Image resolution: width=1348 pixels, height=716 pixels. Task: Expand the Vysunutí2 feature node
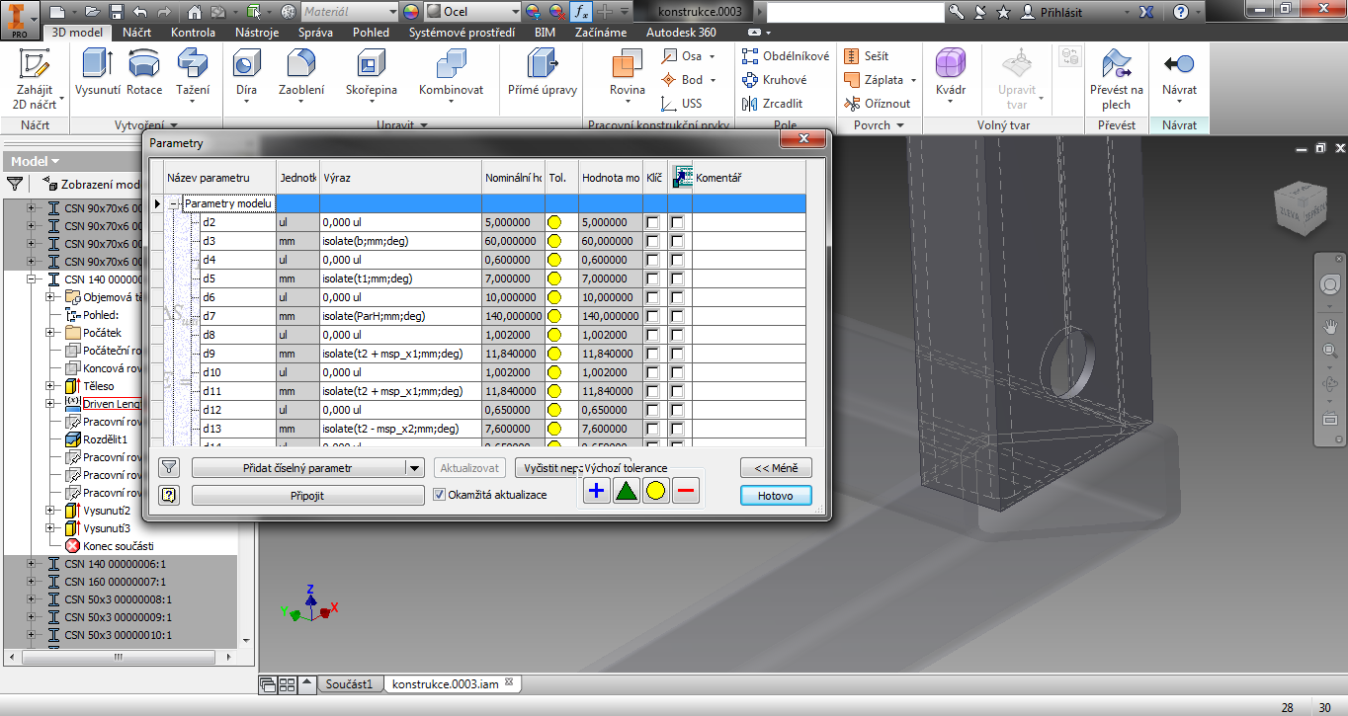coord(49,511)
